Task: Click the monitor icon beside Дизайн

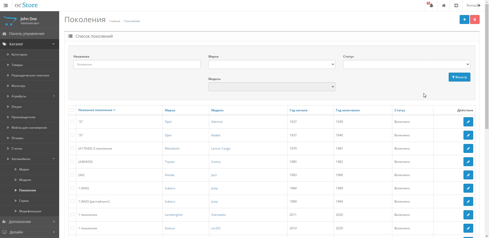Action: (x=4, y=232)
